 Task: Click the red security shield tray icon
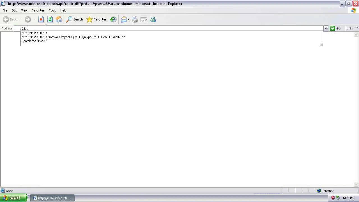point(333,198)
